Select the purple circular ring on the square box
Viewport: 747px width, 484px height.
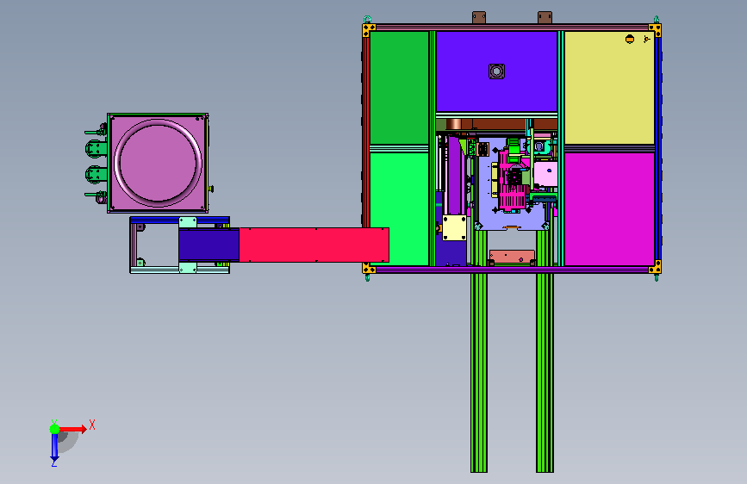coord(158,163)
